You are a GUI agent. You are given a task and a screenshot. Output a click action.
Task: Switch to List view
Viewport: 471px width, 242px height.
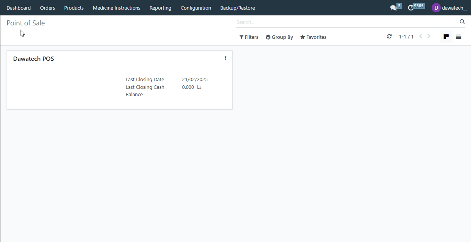pos(458,37)
